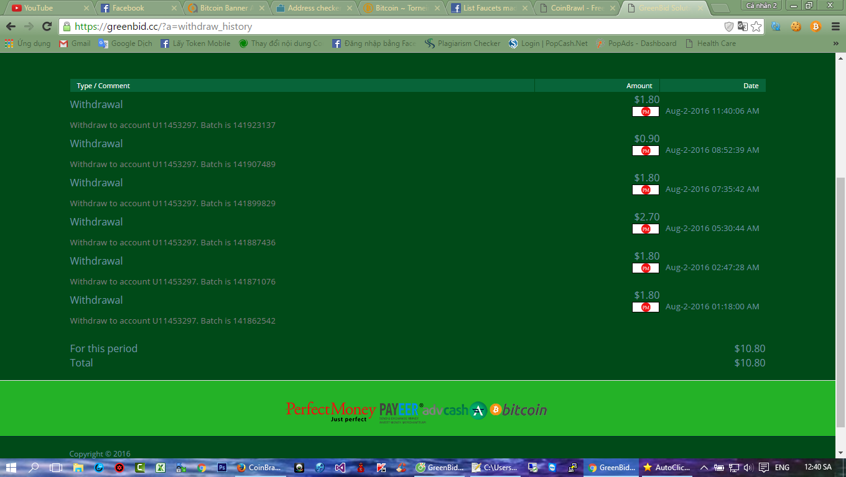Viewport: 846px width, 477px height.
Task: Click the Bitcoin logo in the footer
Action: pos(519,410)
